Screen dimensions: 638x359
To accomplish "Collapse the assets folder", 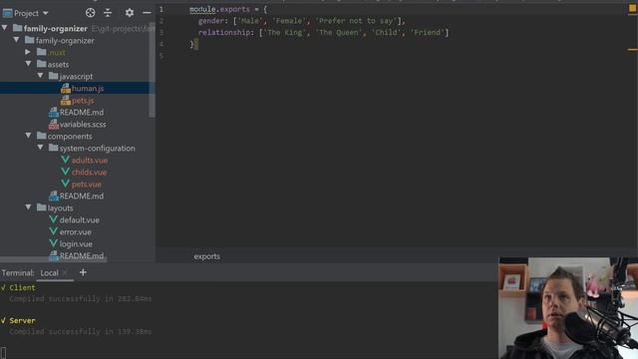I will coord(28,64).
